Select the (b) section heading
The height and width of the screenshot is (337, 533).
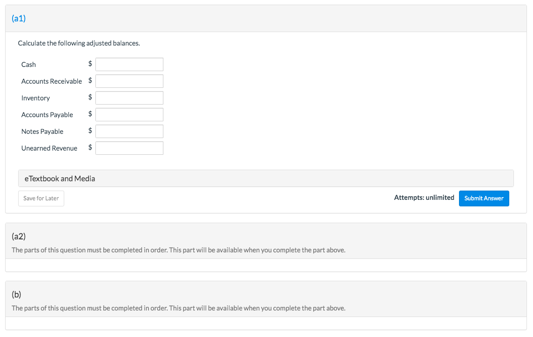click(x=16, y=294)
